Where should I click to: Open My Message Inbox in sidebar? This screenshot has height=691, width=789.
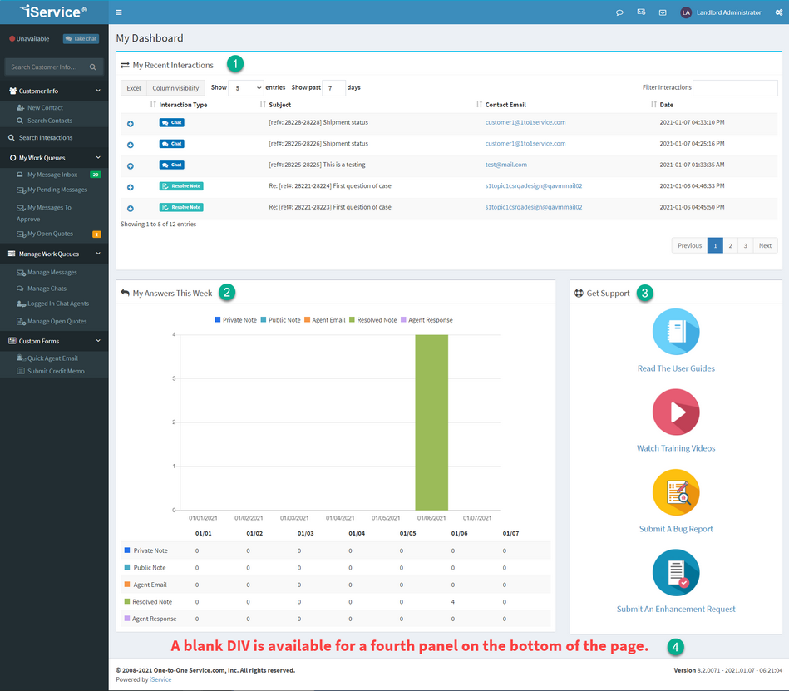[x=52, y=175]
